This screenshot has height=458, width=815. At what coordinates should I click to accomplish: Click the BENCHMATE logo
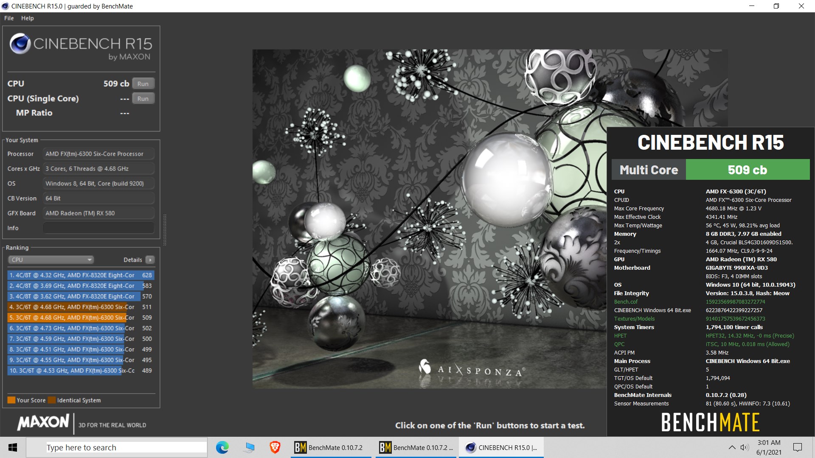(x=710, y=422)
